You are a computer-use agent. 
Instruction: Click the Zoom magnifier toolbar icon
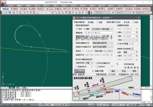56,13
